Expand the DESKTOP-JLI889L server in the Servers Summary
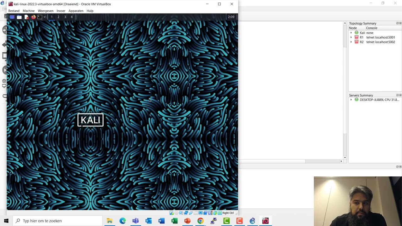 point(351,100)
